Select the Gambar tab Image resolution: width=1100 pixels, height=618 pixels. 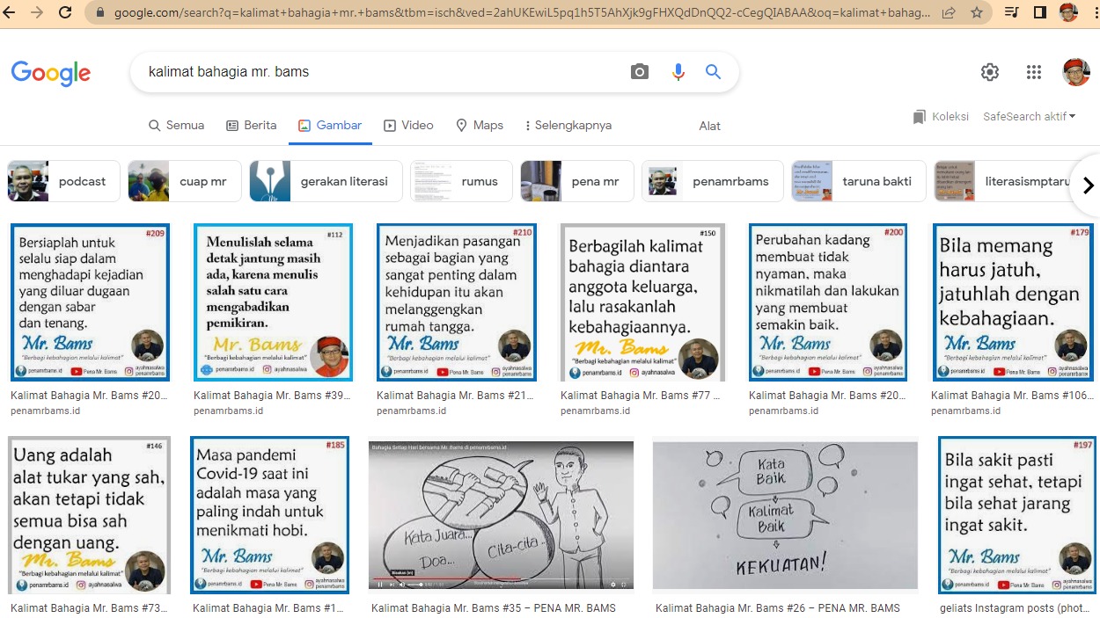(x=330, y=125)
